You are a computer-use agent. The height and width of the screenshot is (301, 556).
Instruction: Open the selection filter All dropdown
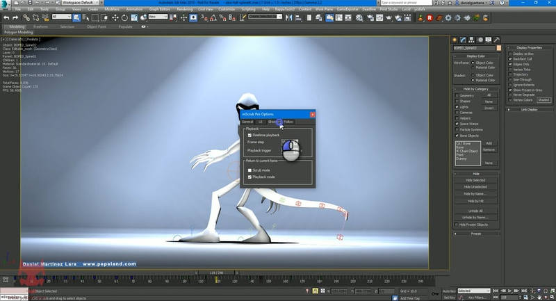(x=60, y=17)
